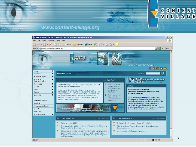
Task: Click the Print toolbar icon
Action: point(106,44)
